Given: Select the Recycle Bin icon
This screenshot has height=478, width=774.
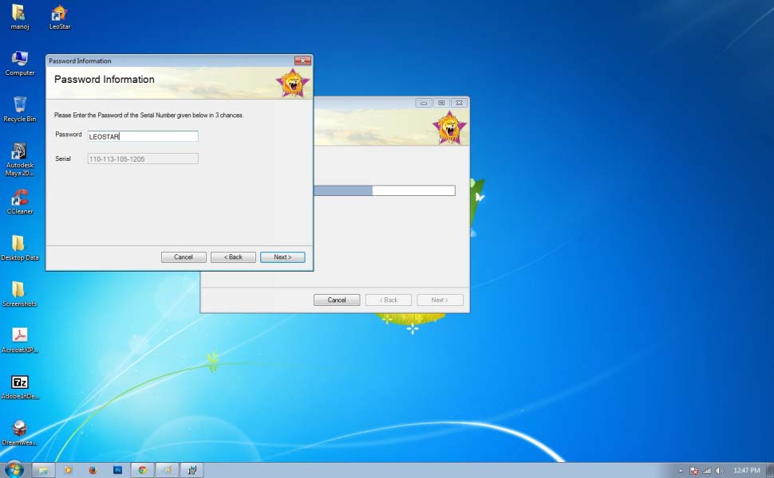Looking at the screenshot, I should click(20, 109).
